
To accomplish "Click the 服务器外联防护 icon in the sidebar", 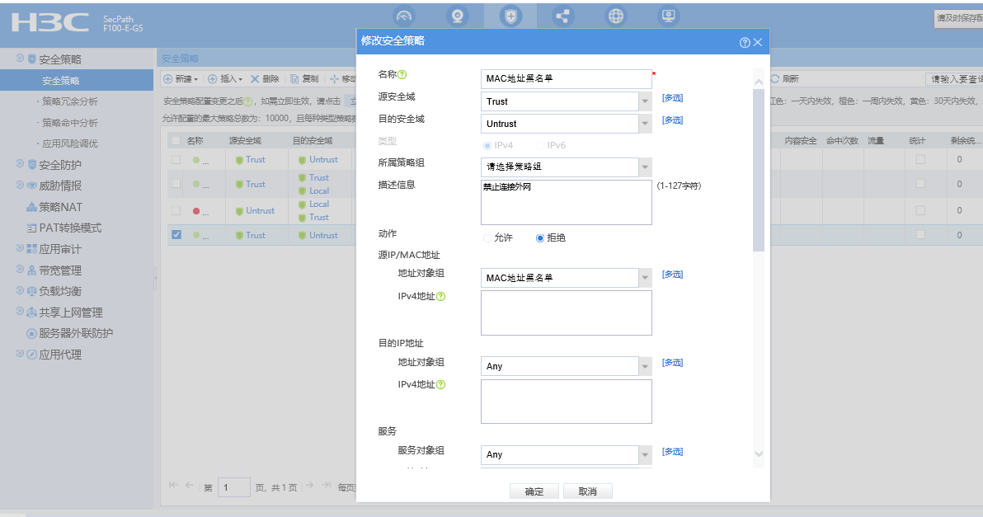I will click(x=31, y=333).
